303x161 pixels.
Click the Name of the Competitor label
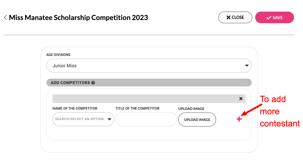pyautogui.click(x=75, y=108)
